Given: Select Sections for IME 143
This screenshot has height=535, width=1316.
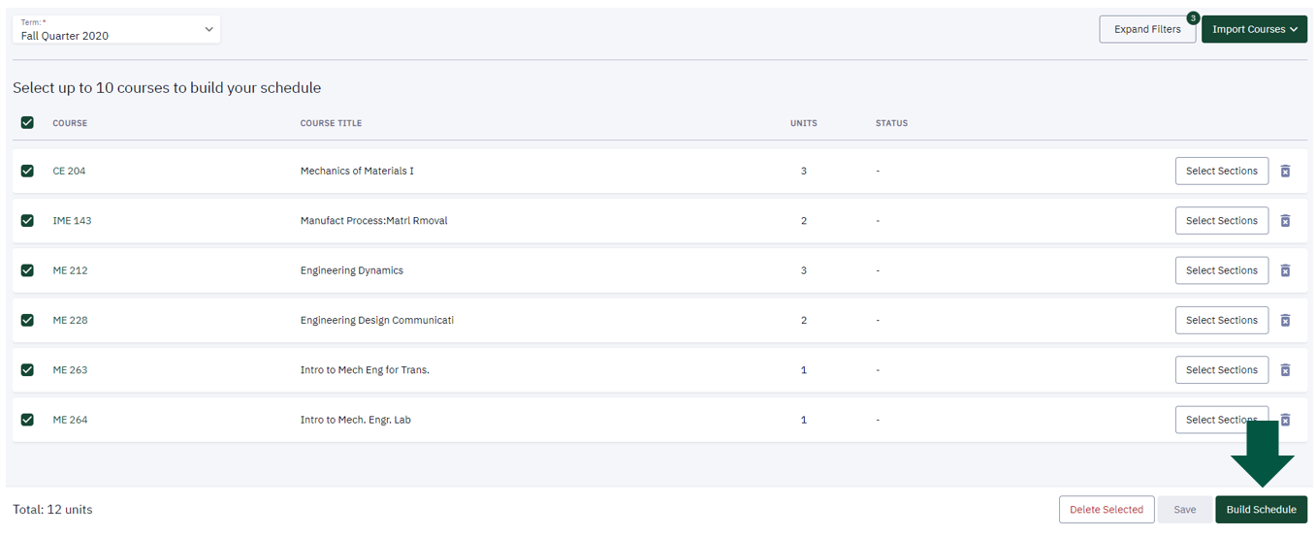Looking at the screenshot, I should [1221, 221].
